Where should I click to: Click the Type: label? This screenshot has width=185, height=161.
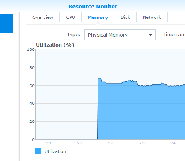pos(74,35)
